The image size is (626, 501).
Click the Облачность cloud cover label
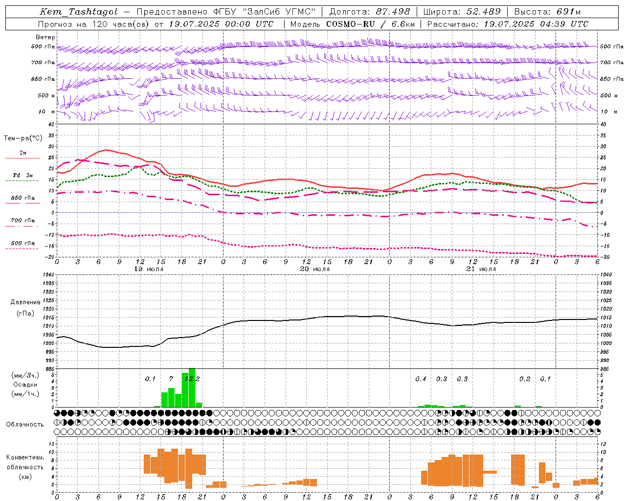click(x=25, y=425)
